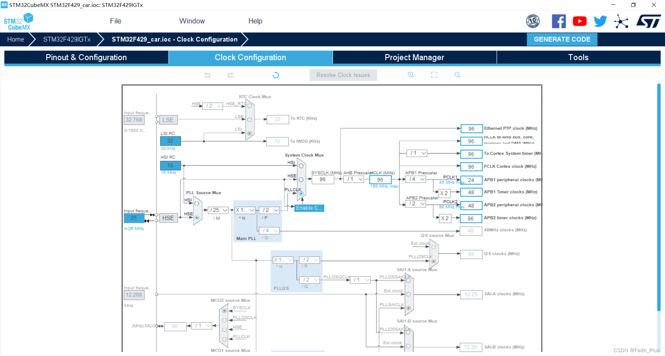The width and height of the screenshot is (665, 356).
Task: Click the Enable CSS button
Action: (309, 208)
